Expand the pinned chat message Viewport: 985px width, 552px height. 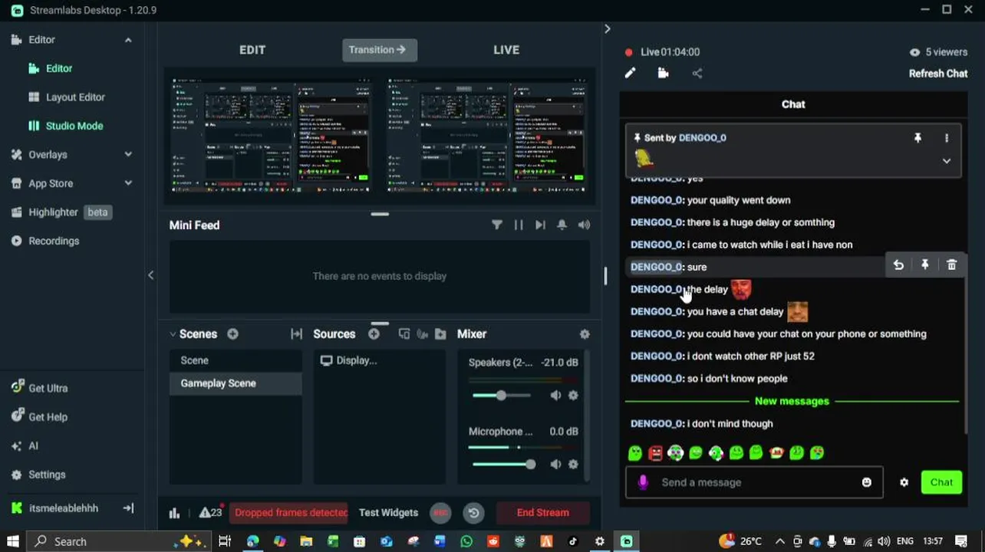pyautogui.click(x=947, y=161)
